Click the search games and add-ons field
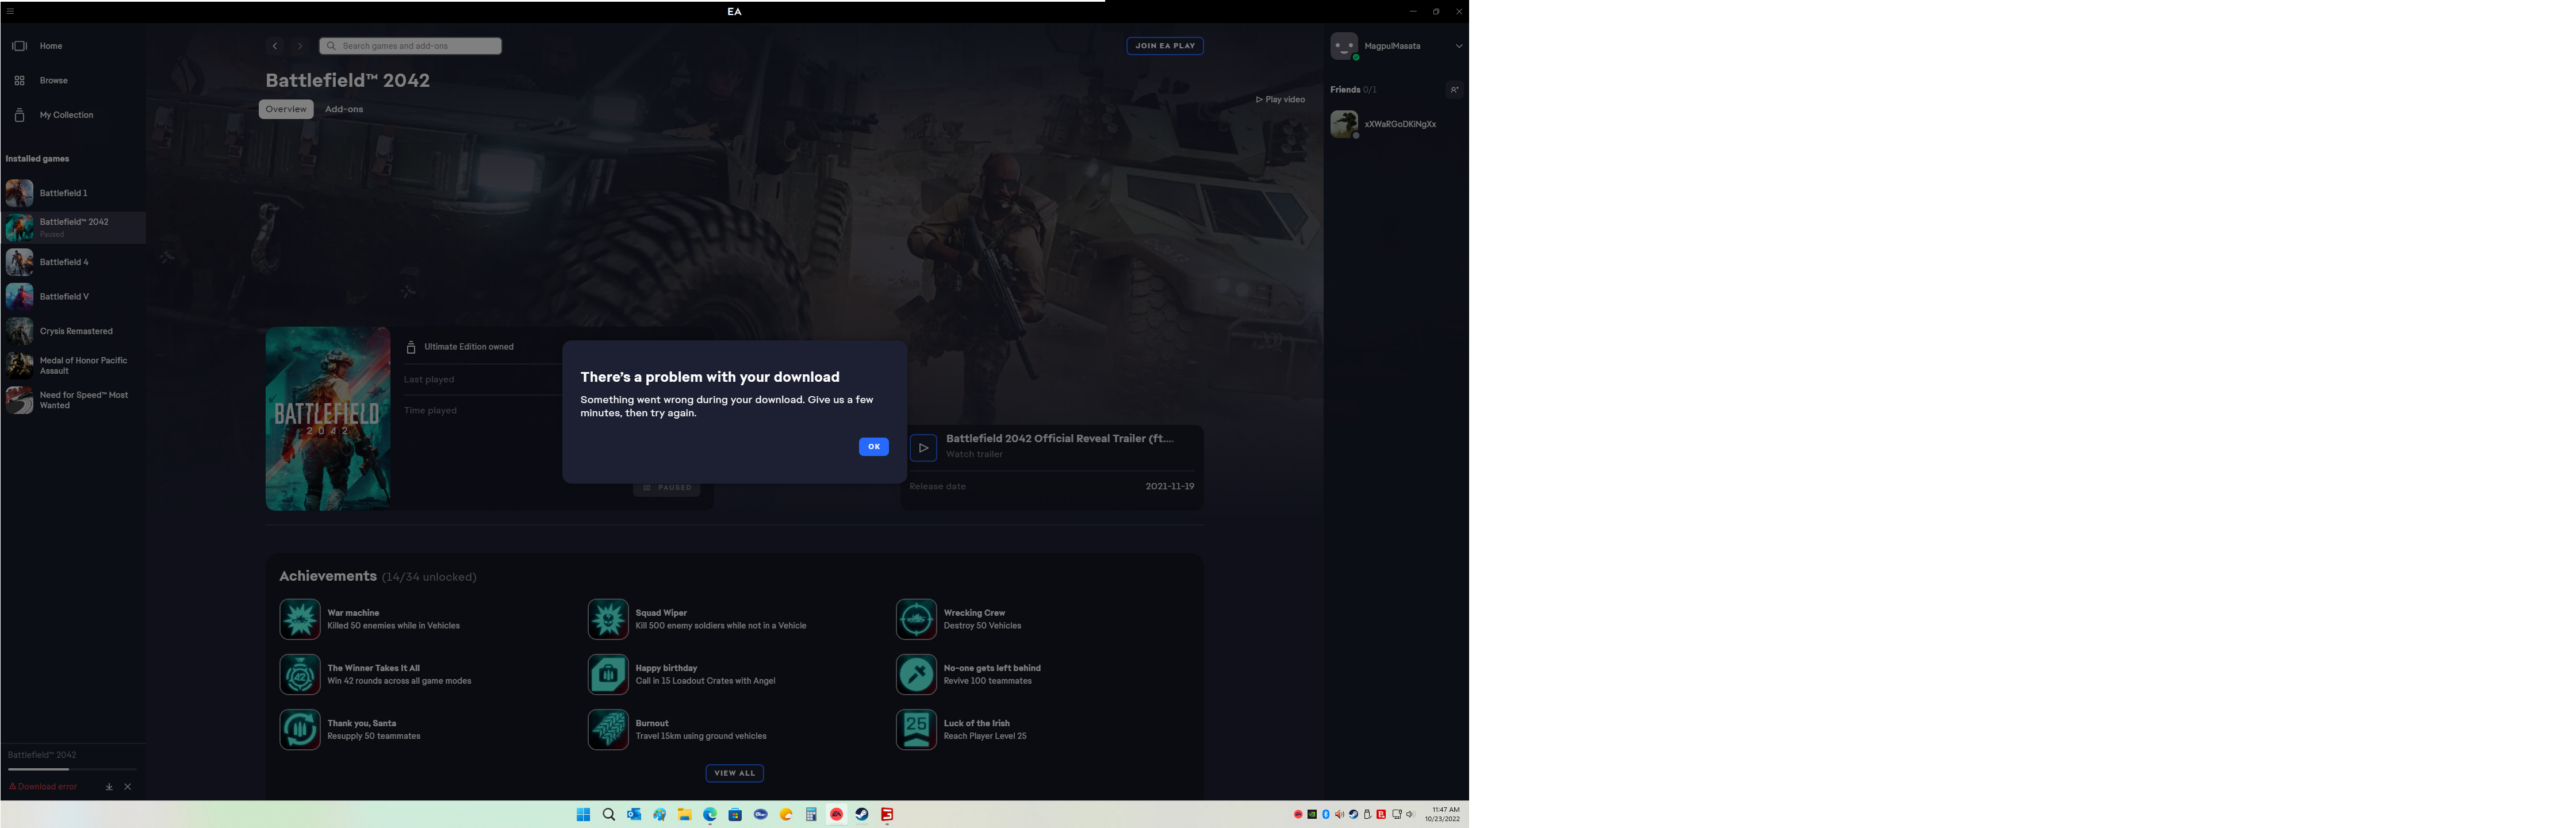 point(410,46)
